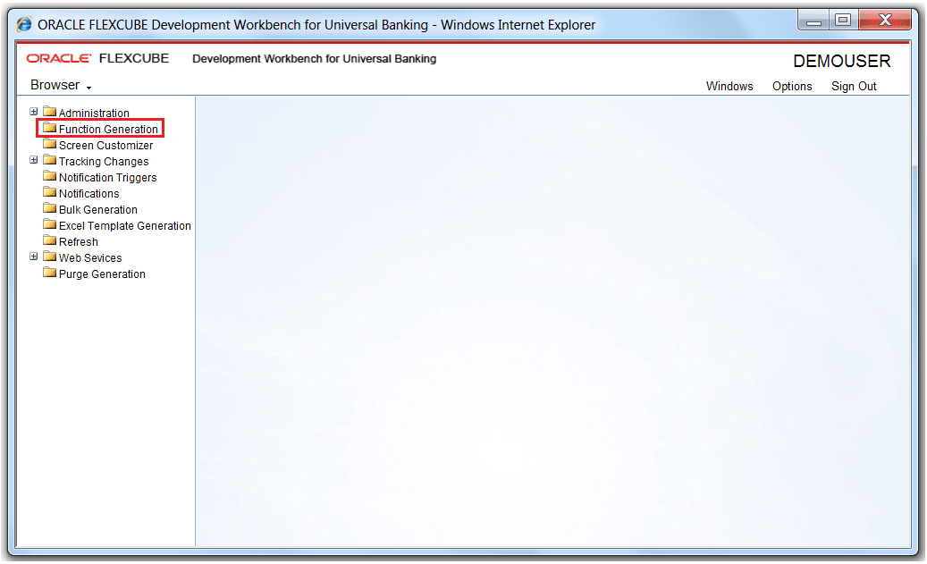The height and width of the screenshot is (564, 927).
Task: Open the Windows menu
Action: coord(729,87)
